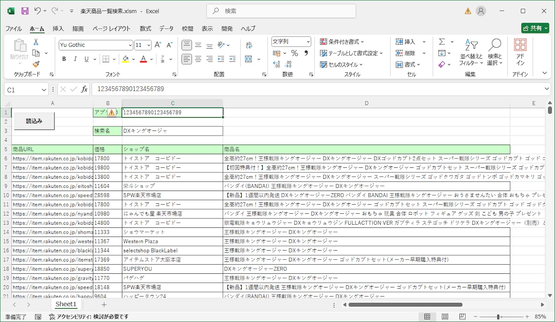Apply cell borders icon
This screenshot has height=322, width=555.
click(x=106, y=59)
